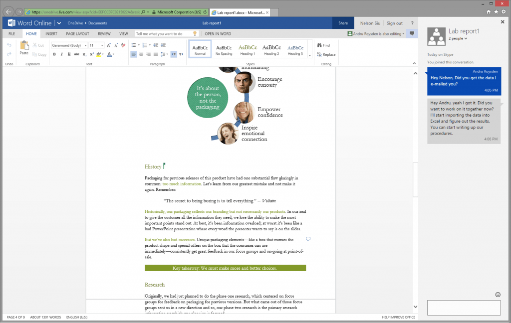
Task: Click the comment bubble in document margin
Action: 308,239
